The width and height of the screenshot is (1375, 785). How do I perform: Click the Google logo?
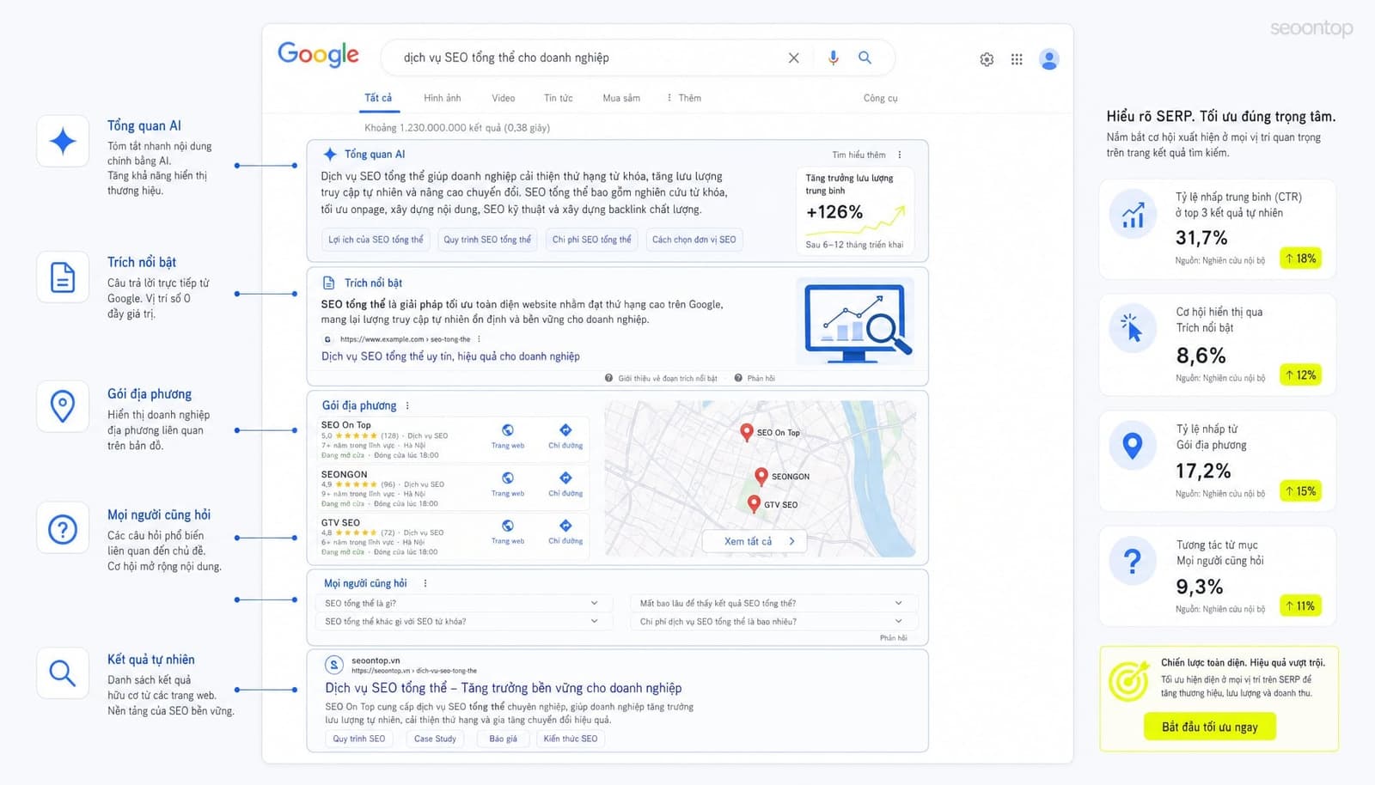click(318, 54)
